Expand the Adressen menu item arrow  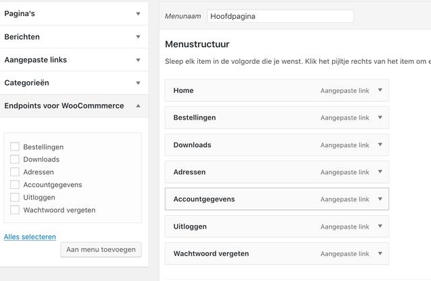[x=380, y=172]
